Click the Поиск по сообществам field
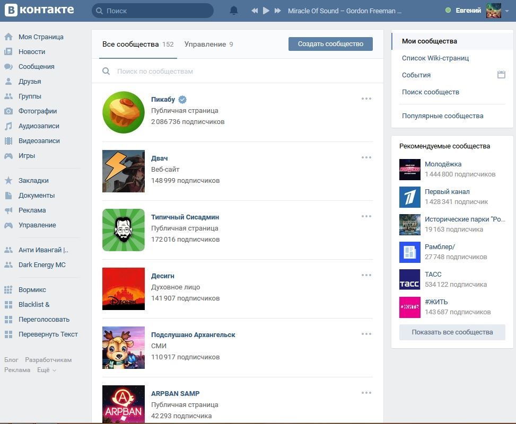The image size is (516, 424). [x=237, y=71]
